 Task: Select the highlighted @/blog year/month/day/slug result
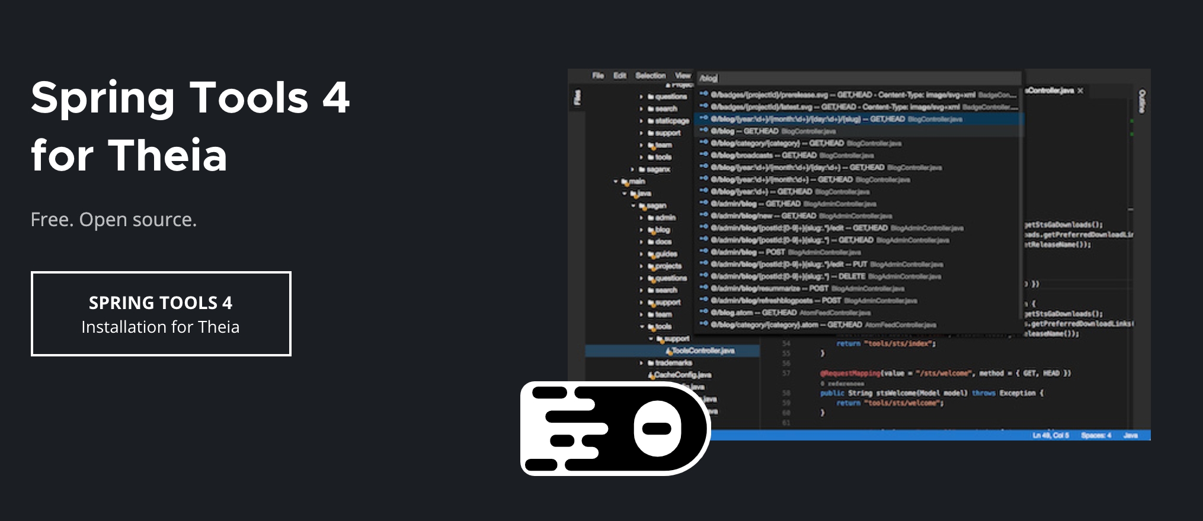click(859, 119)
